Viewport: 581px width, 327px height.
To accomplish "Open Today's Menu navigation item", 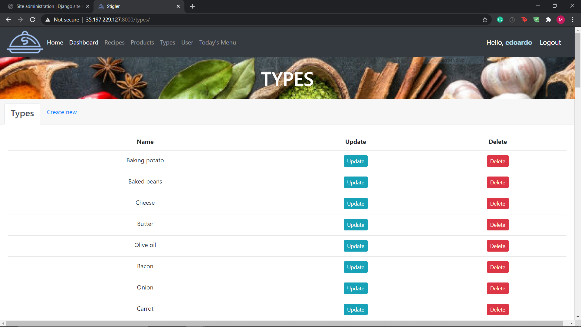I will coord(217,43).
